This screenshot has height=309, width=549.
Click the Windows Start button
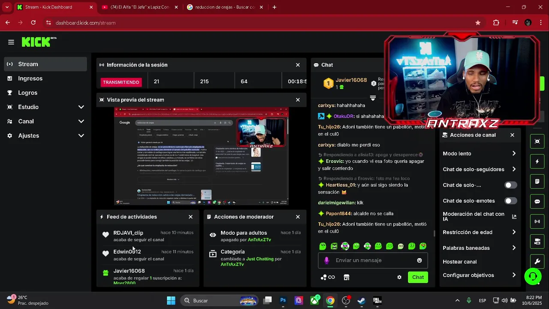click(171, 300)
